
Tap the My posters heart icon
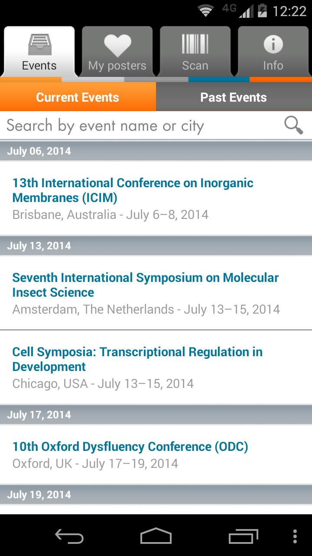point(117,45)
